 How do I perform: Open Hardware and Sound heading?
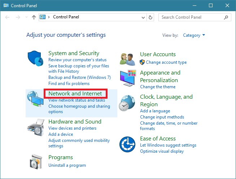[75, 122]
